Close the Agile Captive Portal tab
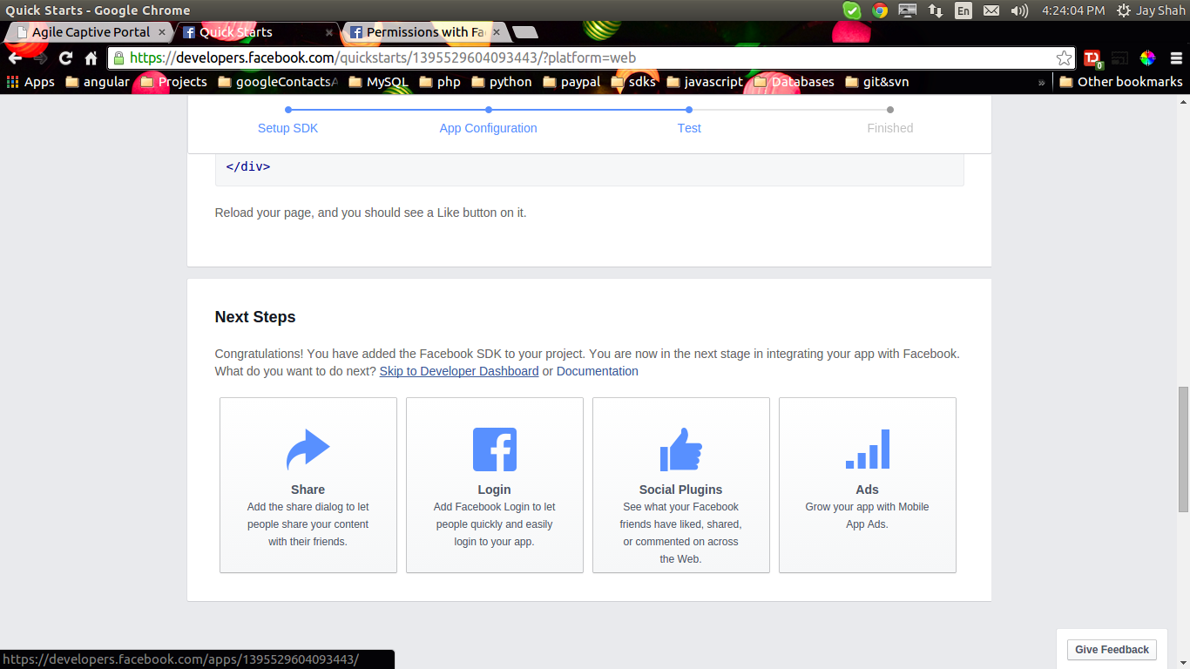This screenshot has width=1190, height=669. pos(162,32)
